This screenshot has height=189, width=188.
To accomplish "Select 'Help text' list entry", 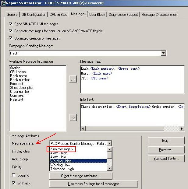I will (16, 100).
